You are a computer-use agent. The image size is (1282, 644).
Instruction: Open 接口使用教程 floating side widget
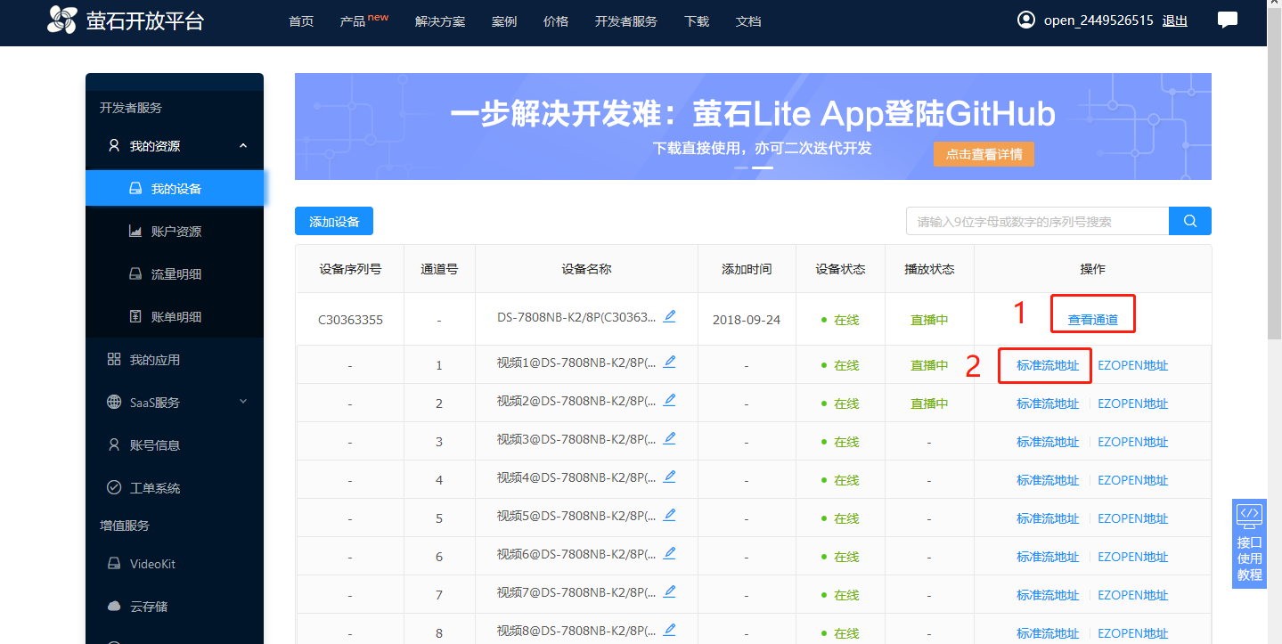pyautogui.click(x=1249, y=542)
